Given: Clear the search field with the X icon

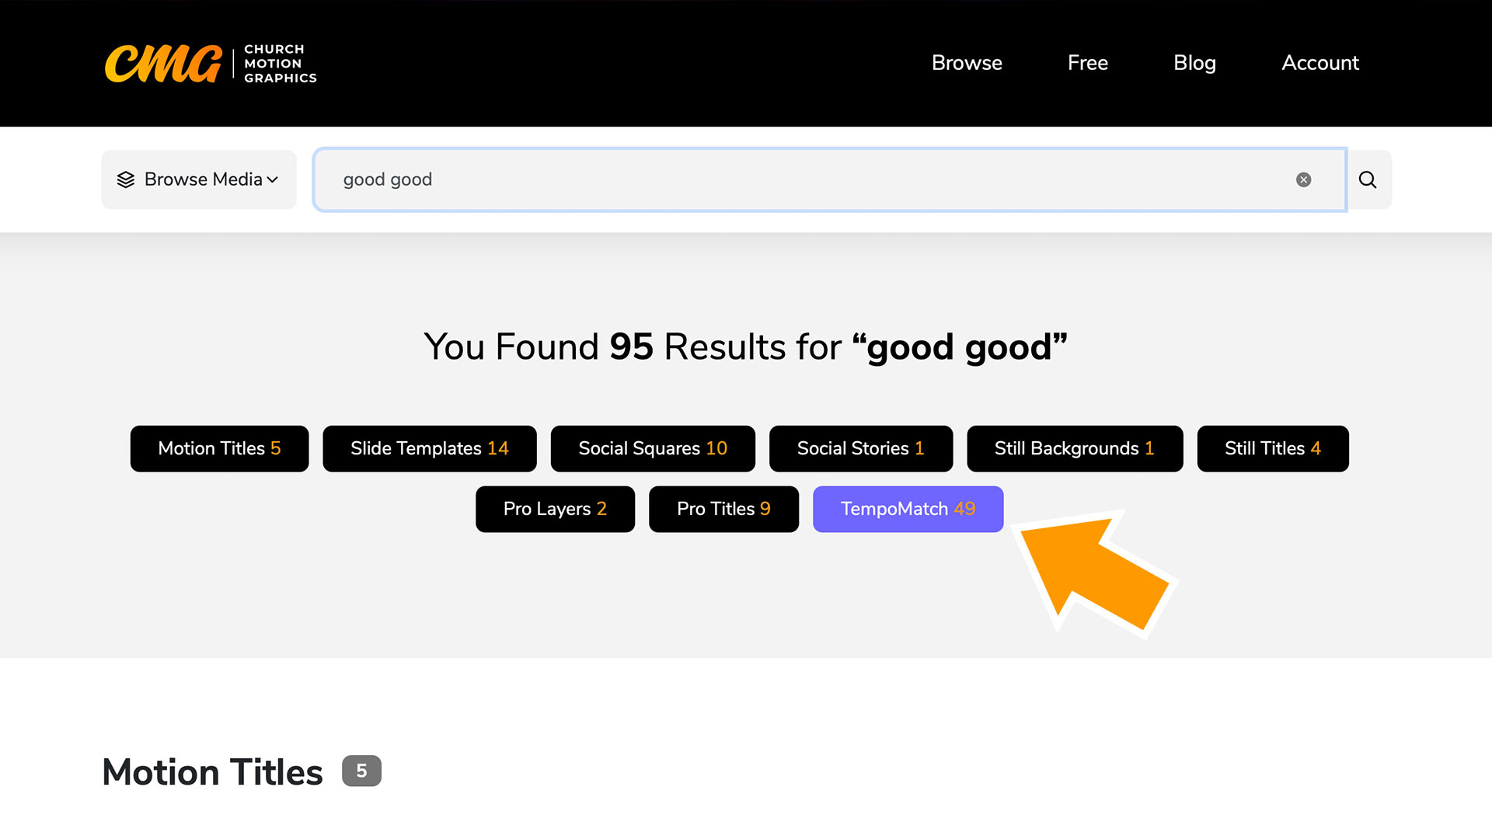Looking at the screenshot, I should tap(1303, 179).
